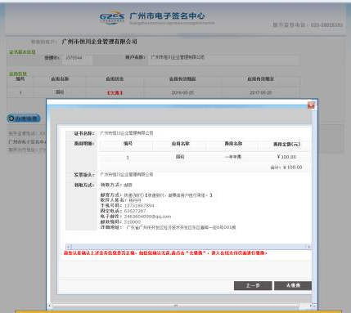Screen dimensions: 351x313
Task: Click the 去缴费 button
Action: tap(293, 285)
